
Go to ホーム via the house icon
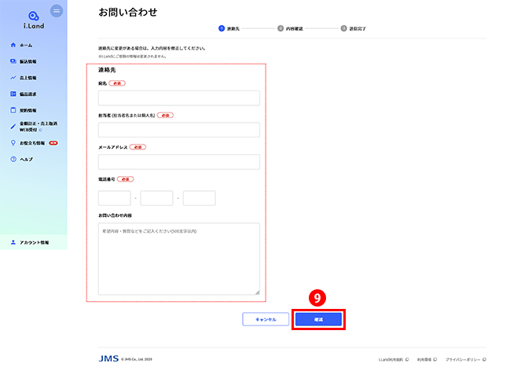tap(13, 45)
